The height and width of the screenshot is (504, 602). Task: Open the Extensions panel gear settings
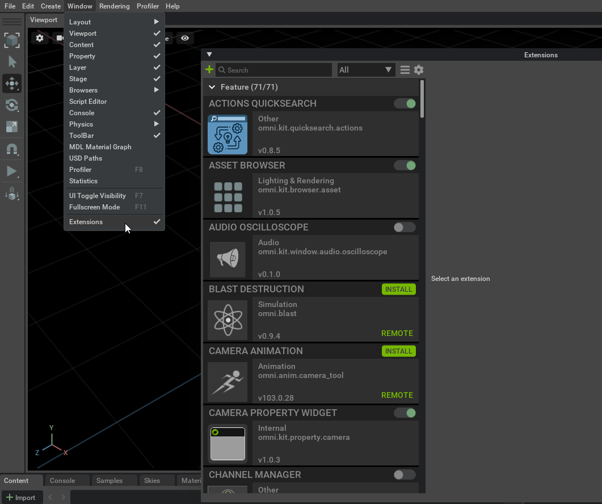pyautogui.click(x=419, y=70)
